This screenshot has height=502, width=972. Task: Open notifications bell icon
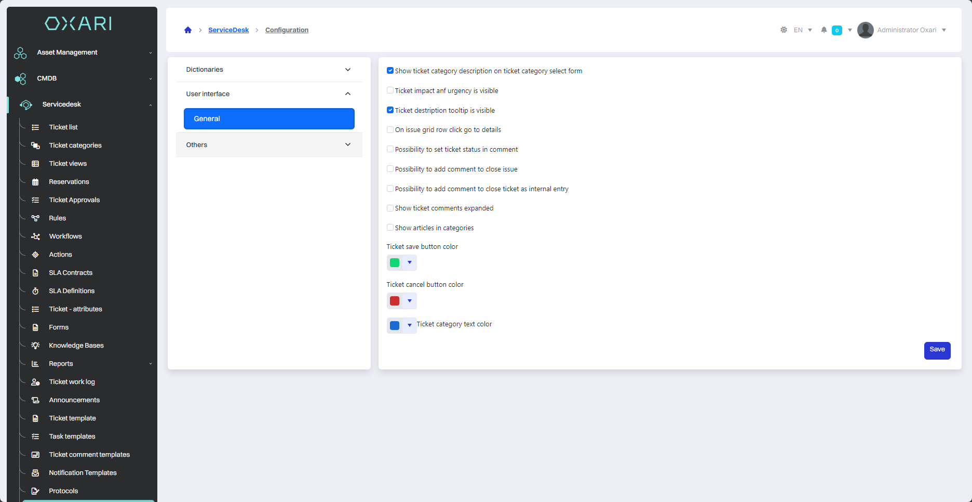(x=824, y=30)
